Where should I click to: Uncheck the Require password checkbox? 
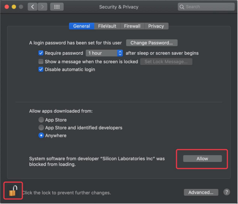click(41, 53)
